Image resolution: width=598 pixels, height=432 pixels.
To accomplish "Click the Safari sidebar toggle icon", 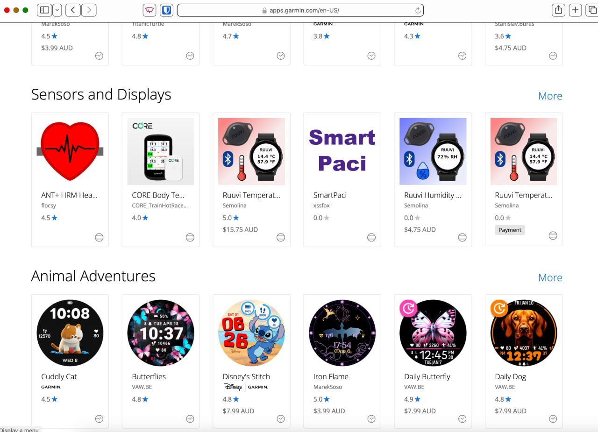I will click(44, 10).
